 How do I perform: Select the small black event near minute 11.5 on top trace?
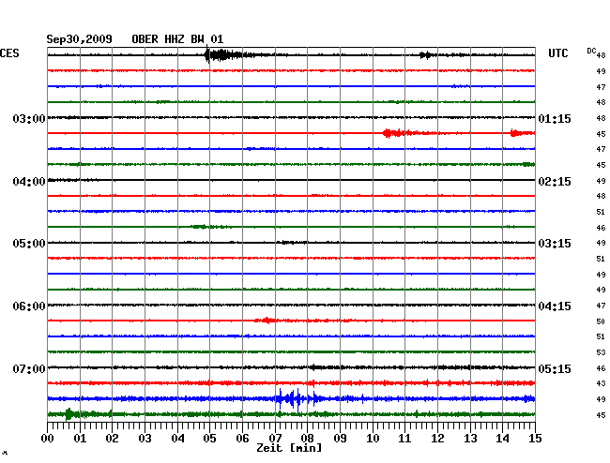point(426,55)
